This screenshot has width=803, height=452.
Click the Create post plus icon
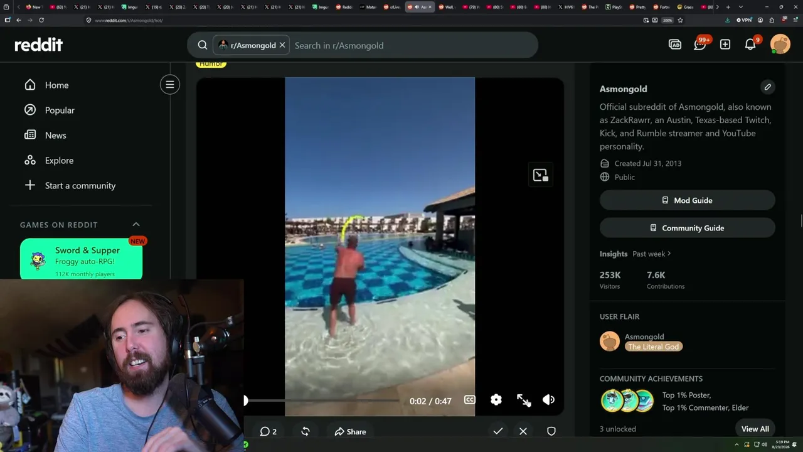coord(725,45)
